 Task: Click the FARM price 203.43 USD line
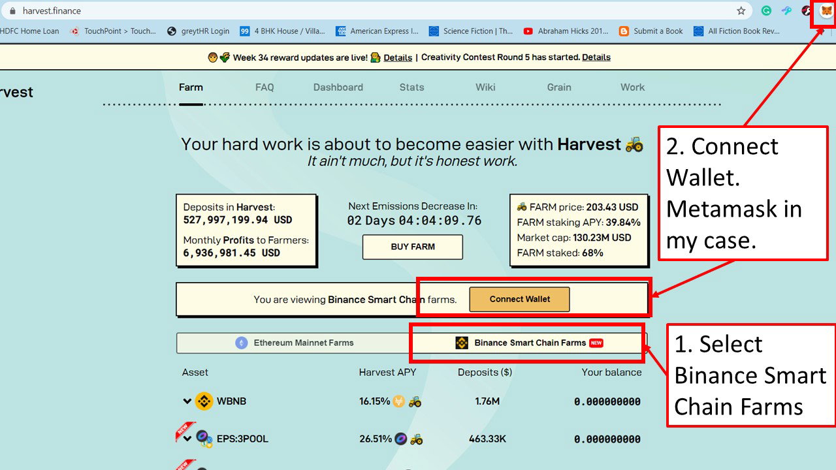click(577, 208)
